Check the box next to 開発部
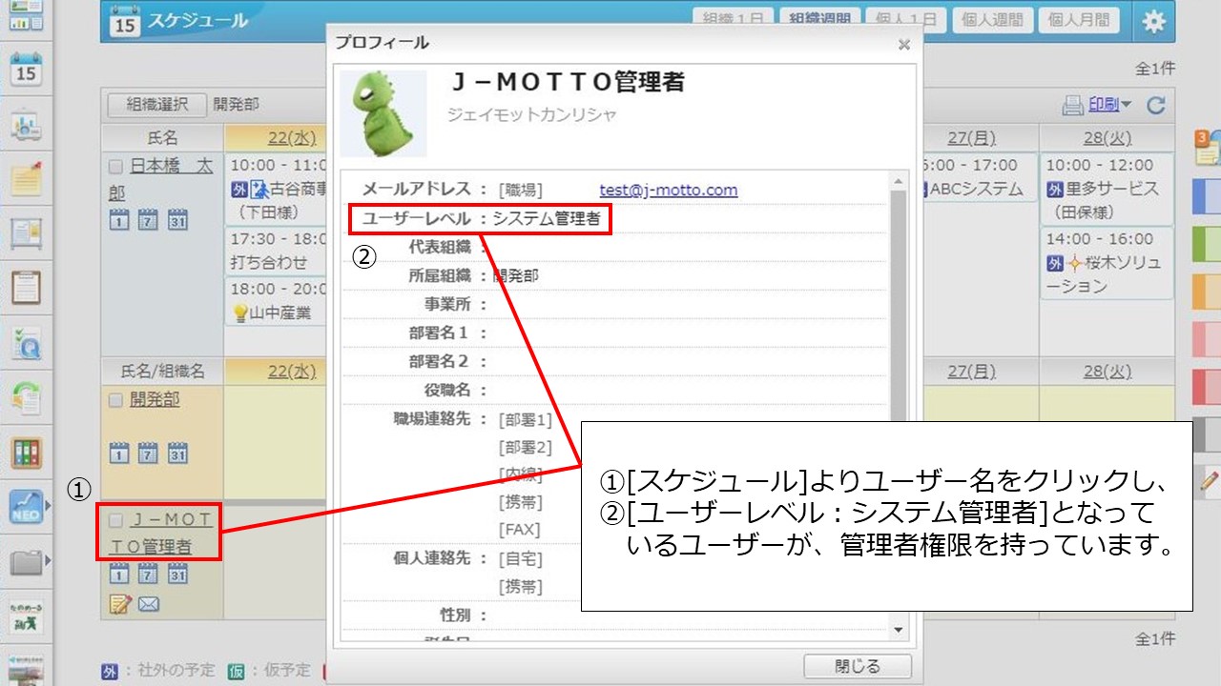The image size is (1221, 686). coord(115,401)
